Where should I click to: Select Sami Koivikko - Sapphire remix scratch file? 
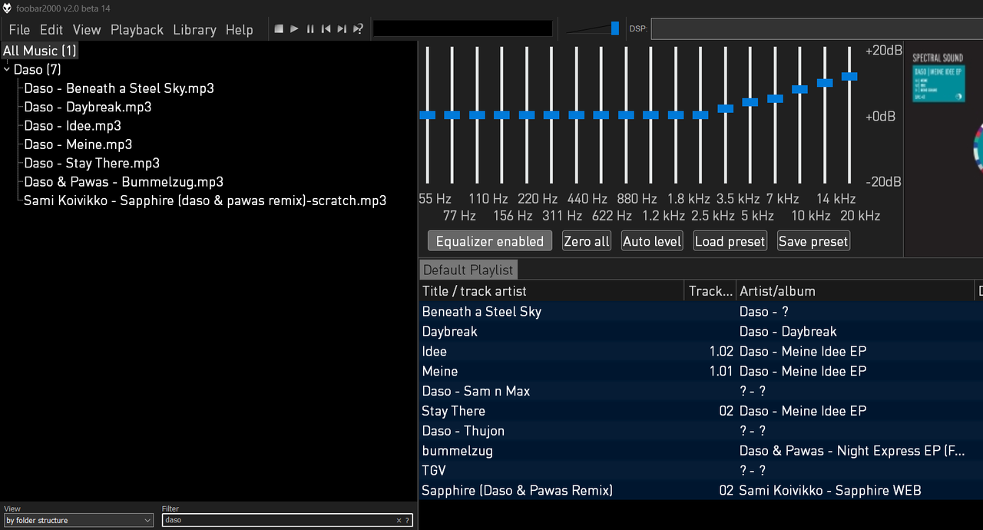[x=205, y=200]
